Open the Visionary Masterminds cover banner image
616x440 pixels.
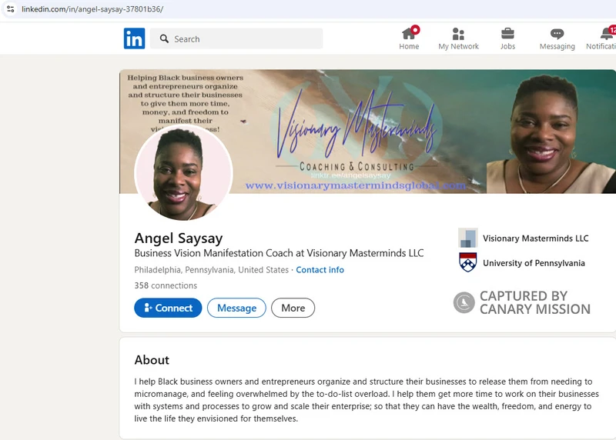coord(367,132)
